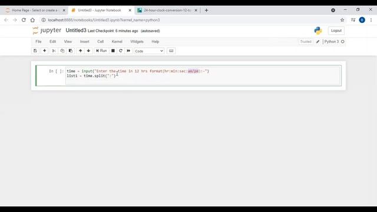Click the kernel idle circle indicator
377x212 pixels.
343,42
